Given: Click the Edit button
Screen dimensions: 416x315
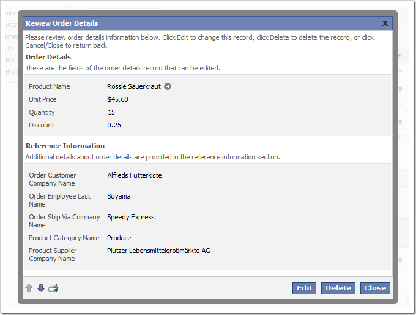Looking at the screenshot, I should pyautogui.click(x=304, y=288).
